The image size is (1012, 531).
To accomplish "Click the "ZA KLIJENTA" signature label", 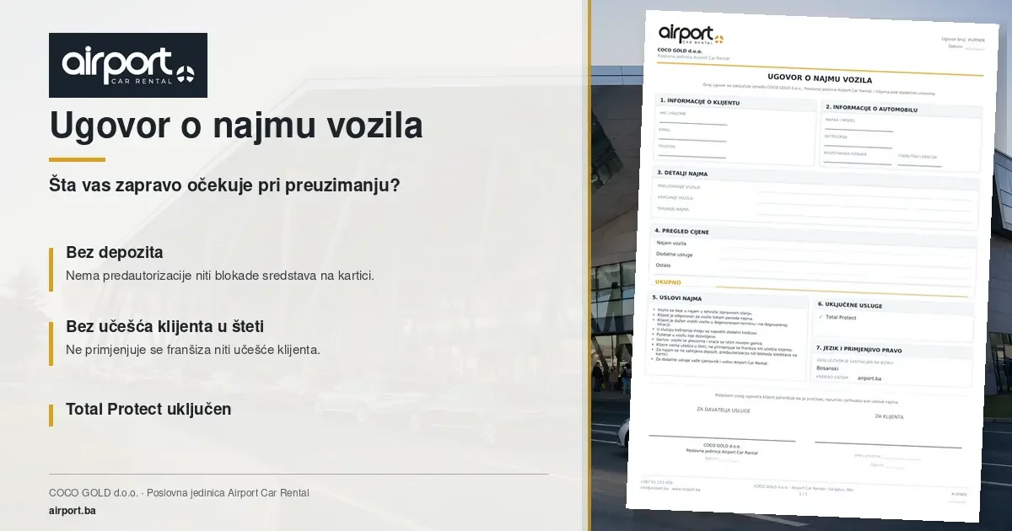I will [x=889, y=416].
